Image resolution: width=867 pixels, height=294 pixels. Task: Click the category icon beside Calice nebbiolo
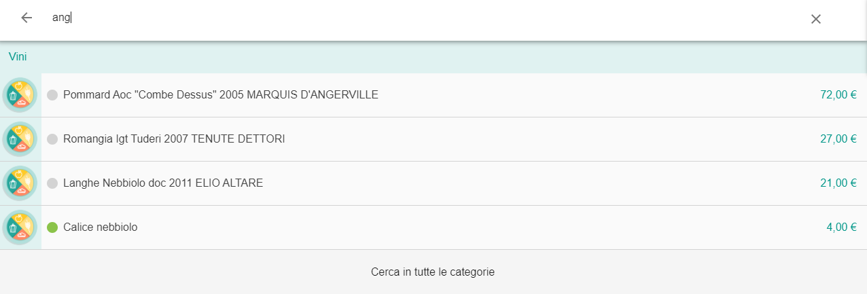pos(20,227)
